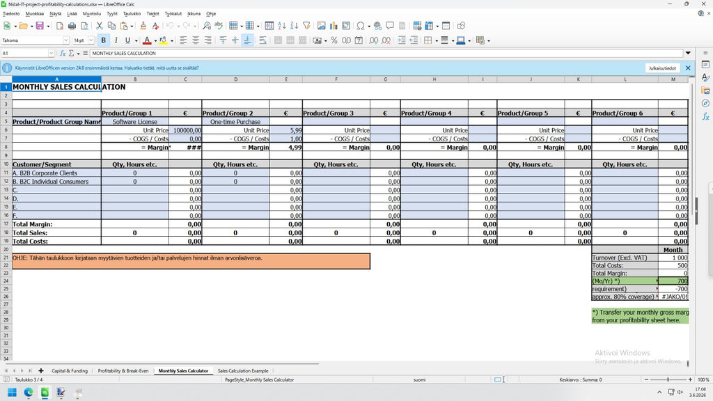
Task: Zoom out with the minus button
Action: pyautogui.click(x=646, y=379)
